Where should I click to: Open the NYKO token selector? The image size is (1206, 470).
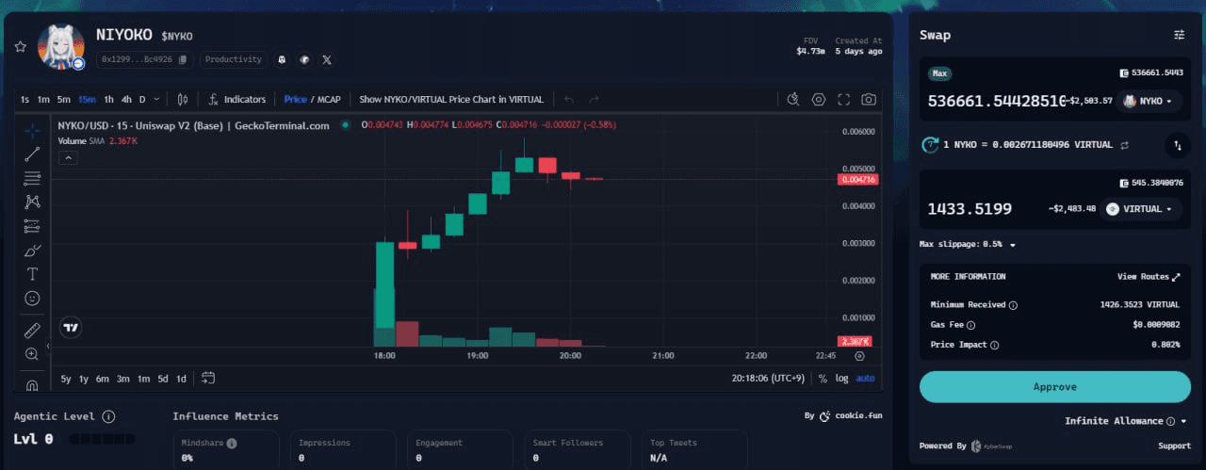[1151, 101]
